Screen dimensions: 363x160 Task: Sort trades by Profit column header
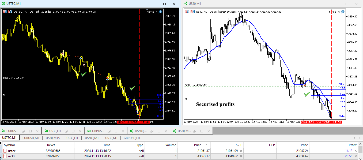pyautogui.click(x=352, y=145)
